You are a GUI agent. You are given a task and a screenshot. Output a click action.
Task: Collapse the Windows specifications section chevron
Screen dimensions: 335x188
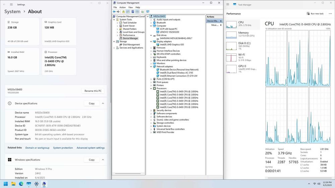(x=103, y=160)
